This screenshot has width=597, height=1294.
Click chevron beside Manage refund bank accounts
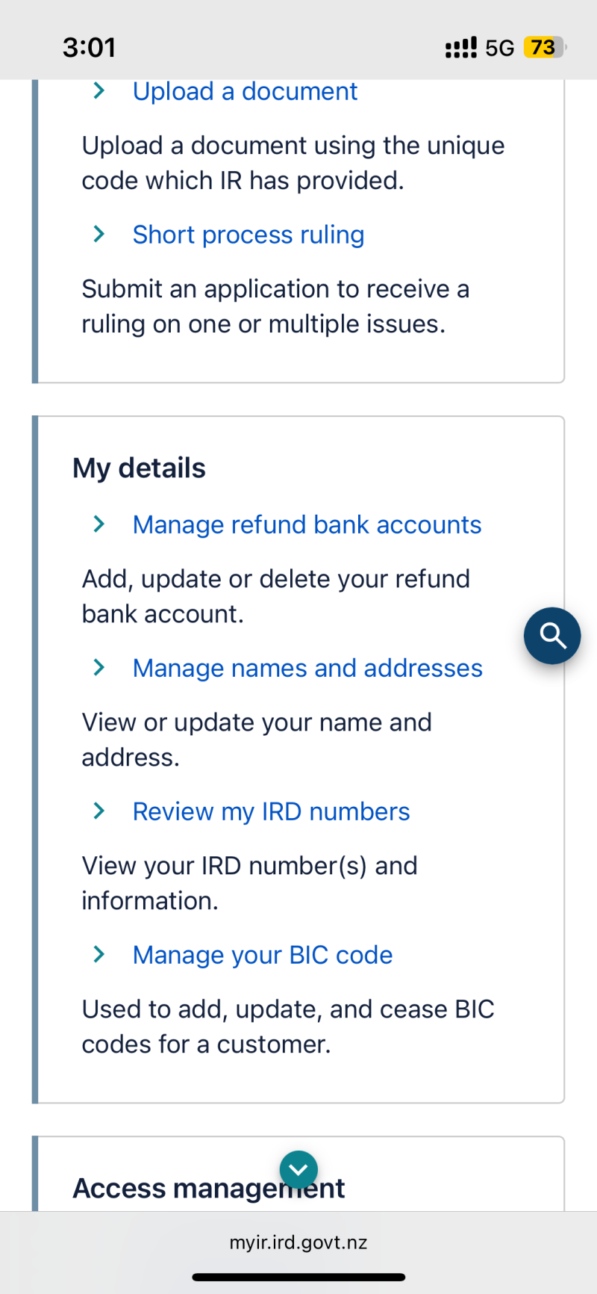[x=99, y=524]
